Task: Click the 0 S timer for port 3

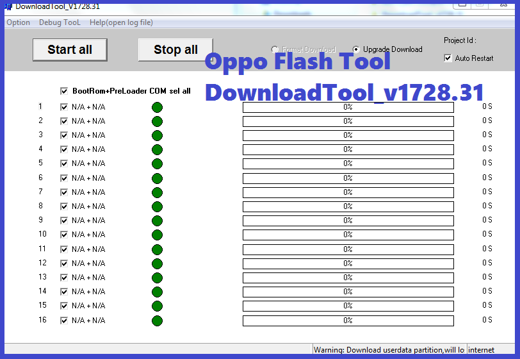Action: click(487, 135)
